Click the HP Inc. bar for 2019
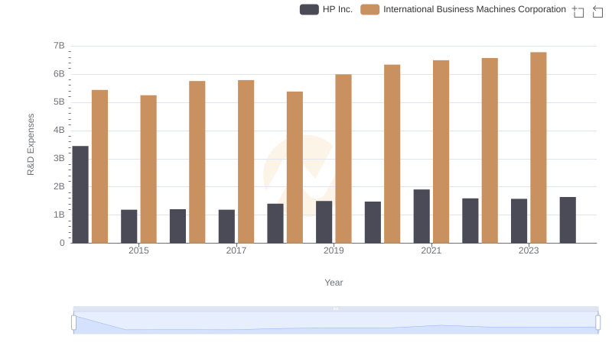Image resolution: width=612 pixels, height=352 pixels. point(324,222)
